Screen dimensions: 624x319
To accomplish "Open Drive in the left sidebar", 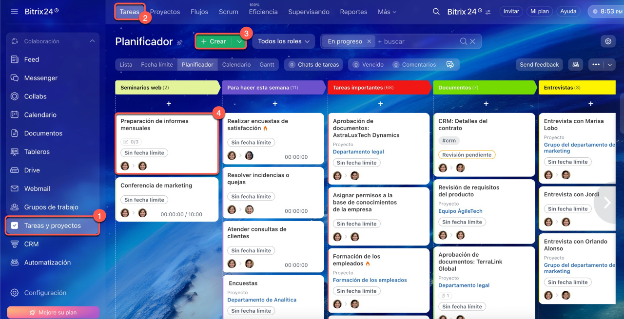I will tap(32, 170).
